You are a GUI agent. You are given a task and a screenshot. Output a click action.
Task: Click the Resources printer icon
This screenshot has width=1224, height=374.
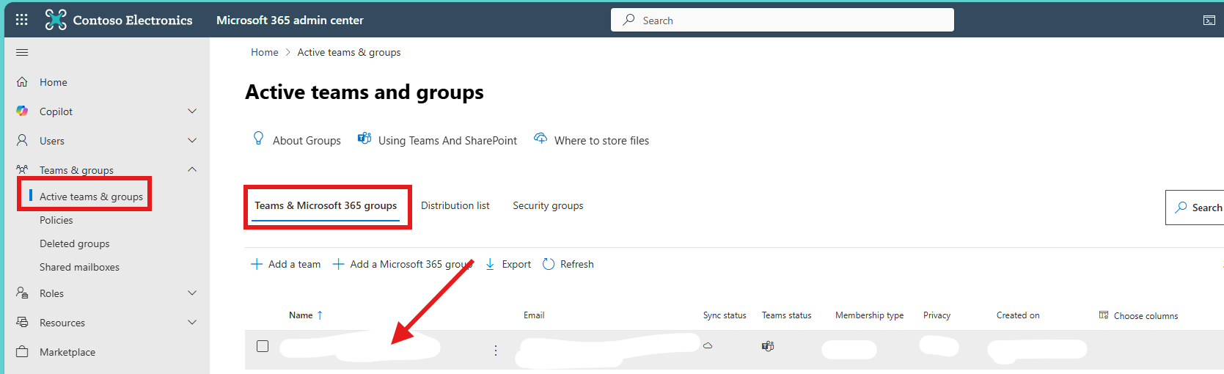[22, 322]
